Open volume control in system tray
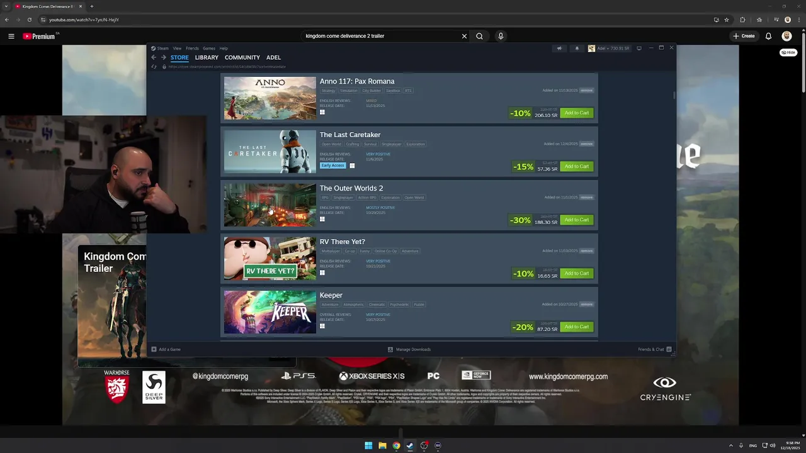Image resolution: width=806 pixels, height=453 pixels. (773, 445)
